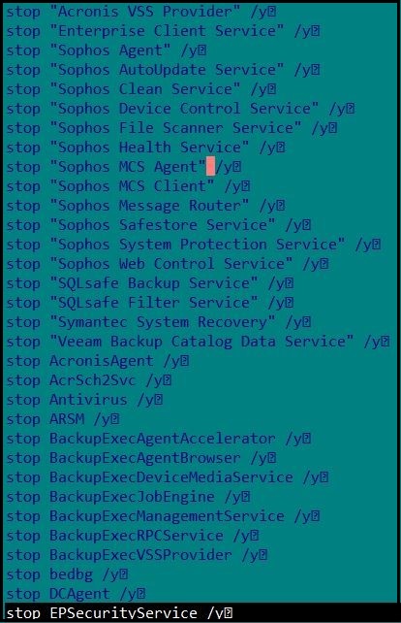
Task: Click the pink cursor block after MCS Agent
Action: pyautogui.click(x=210, y=166)
